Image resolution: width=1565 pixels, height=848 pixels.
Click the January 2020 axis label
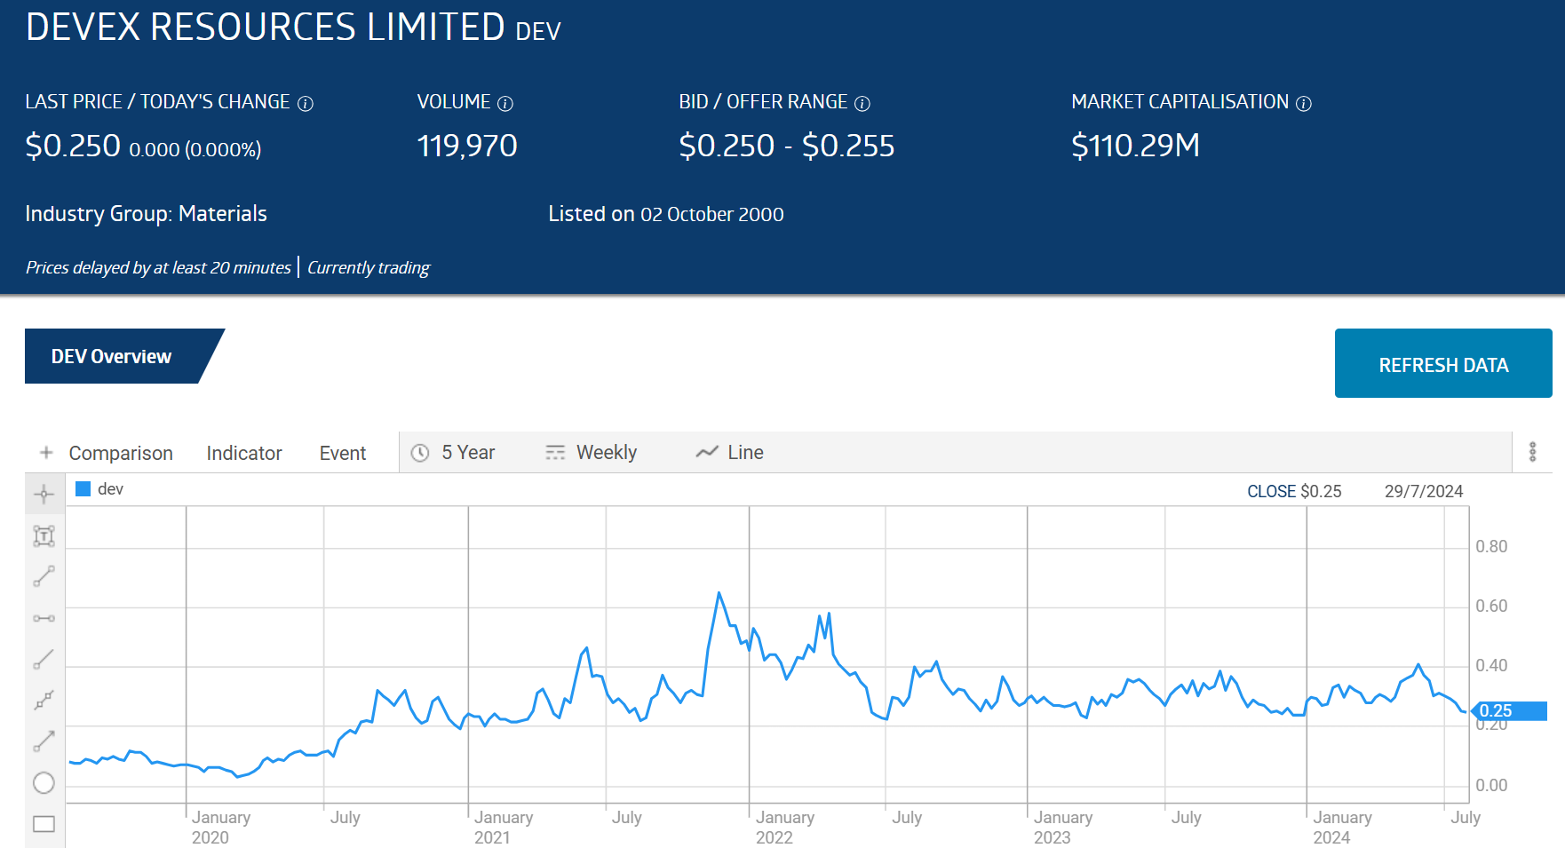220,827
